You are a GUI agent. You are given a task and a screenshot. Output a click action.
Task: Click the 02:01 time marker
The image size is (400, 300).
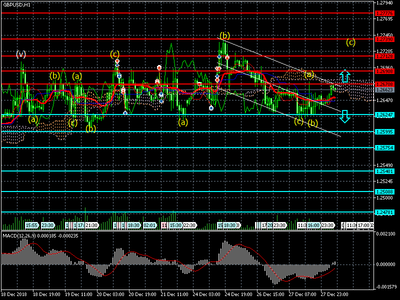pos(149,225)
